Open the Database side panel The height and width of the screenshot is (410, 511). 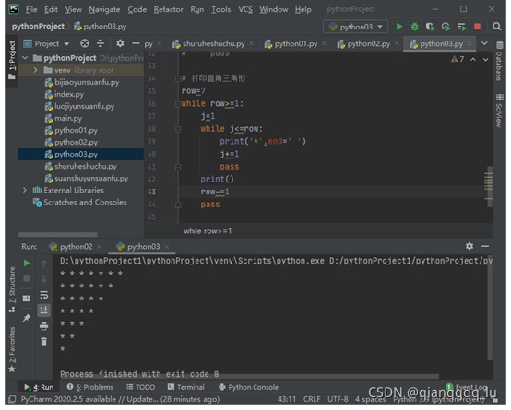tap(499, 61)
